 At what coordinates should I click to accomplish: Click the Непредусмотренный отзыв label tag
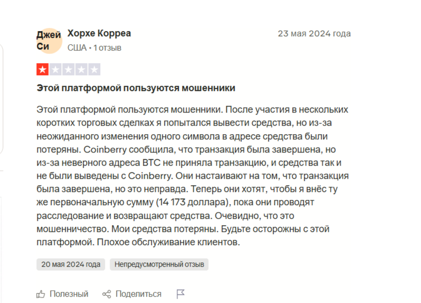click(159, 264)
